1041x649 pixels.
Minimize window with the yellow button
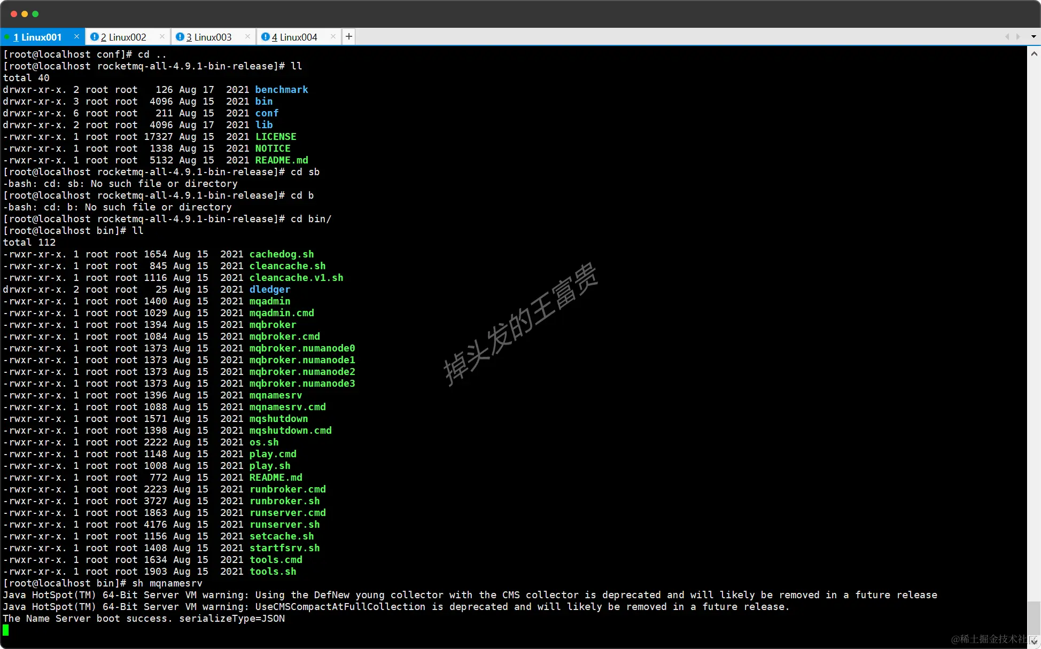pyautogui.click(x=25, y=14)
